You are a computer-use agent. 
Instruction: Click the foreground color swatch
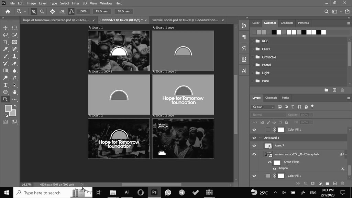[8, 108]
